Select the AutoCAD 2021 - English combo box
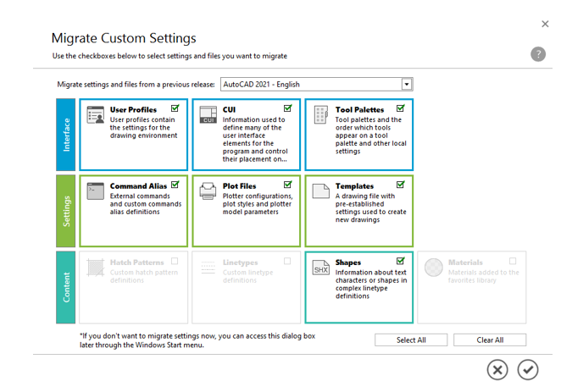 tap(310, 85)
